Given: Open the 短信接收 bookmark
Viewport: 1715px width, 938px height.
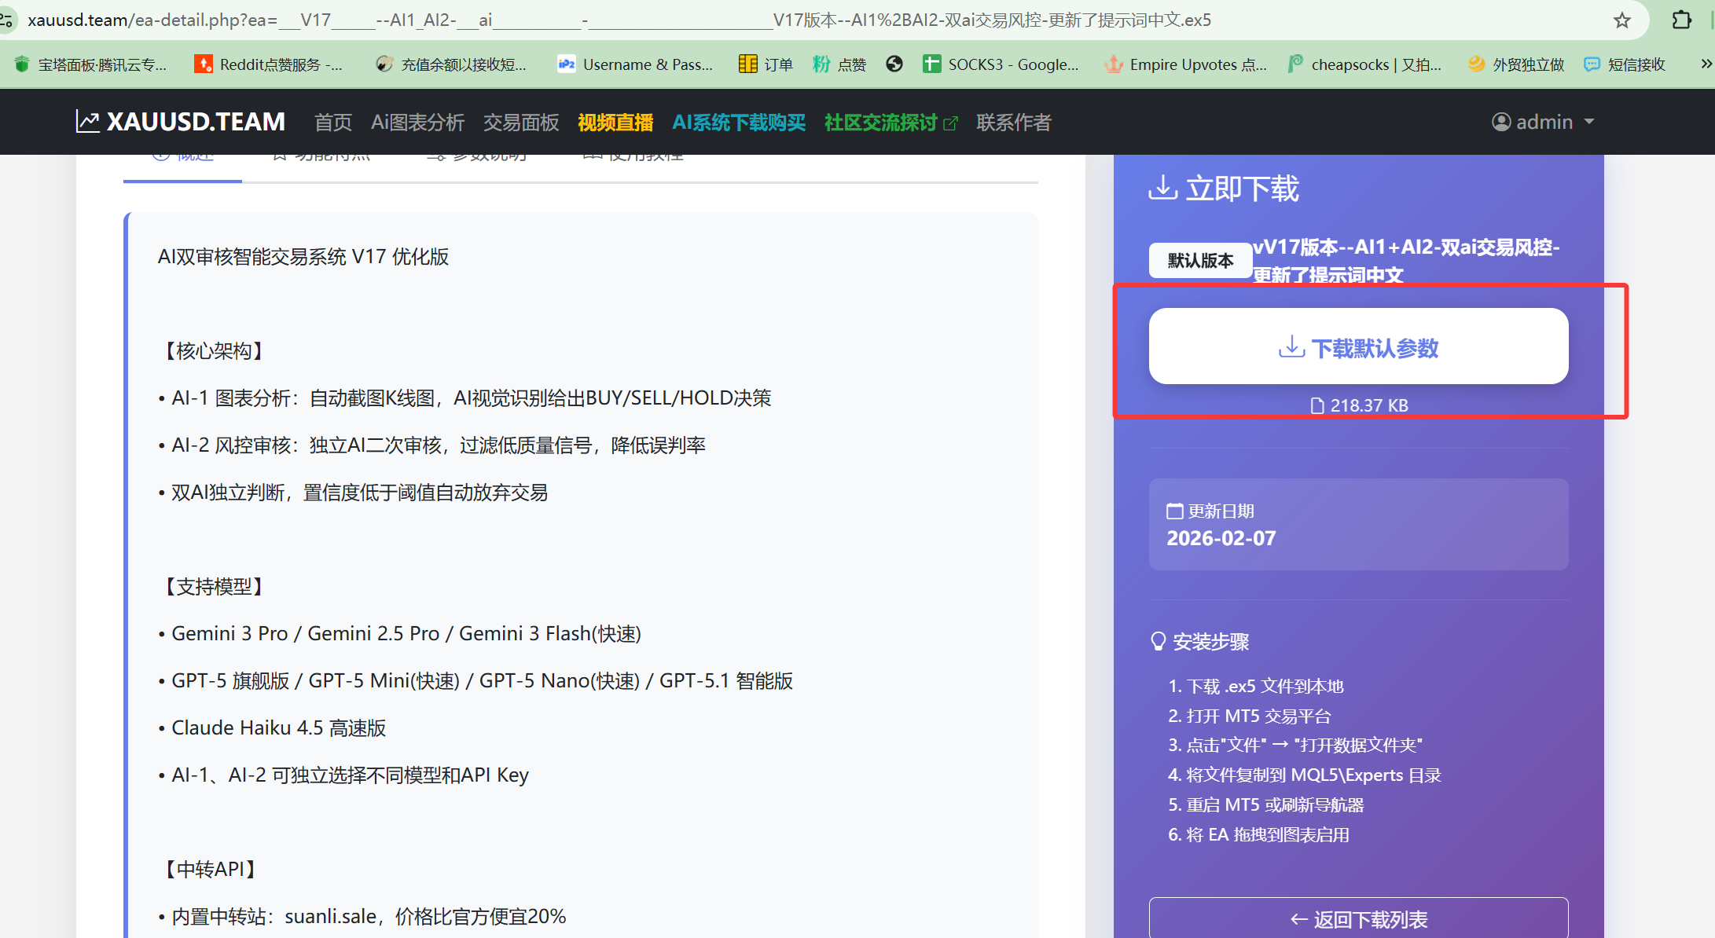Looking at the screenshot, I should click(1625, 64).
